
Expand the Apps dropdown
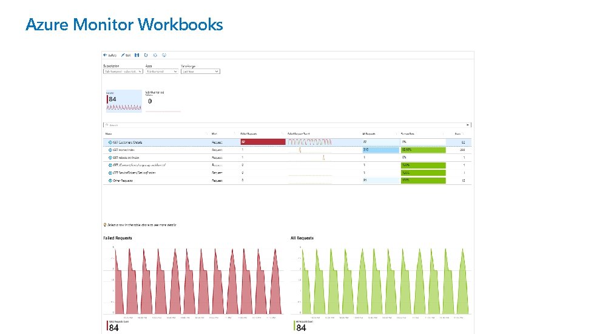[x=162, y=72]
